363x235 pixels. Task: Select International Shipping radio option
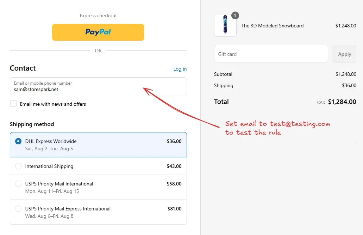[x=18, y=166]
